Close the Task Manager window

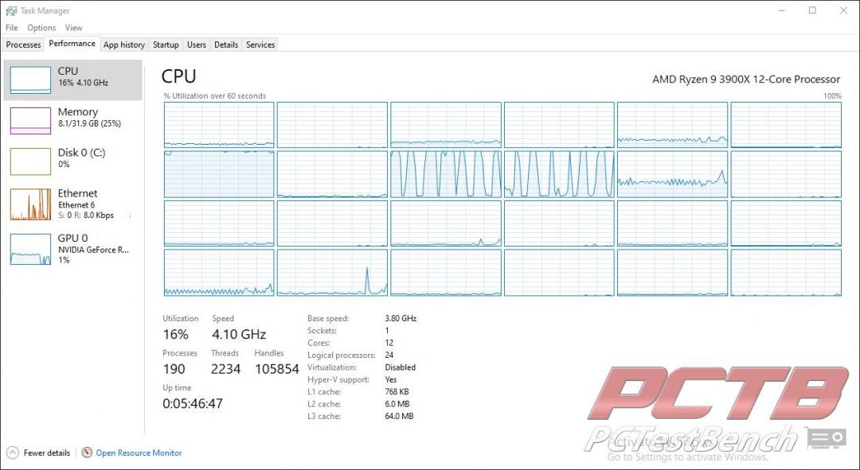[x=843, y=10]
